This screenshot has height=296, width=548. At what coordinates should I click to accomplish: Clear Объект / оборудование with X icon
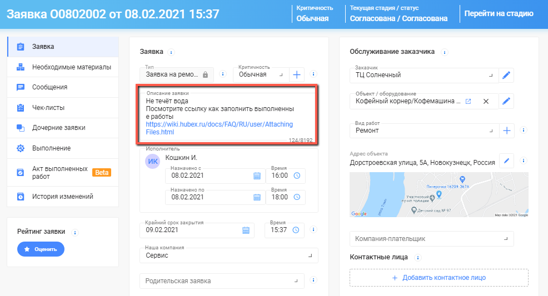coord(486,102)
